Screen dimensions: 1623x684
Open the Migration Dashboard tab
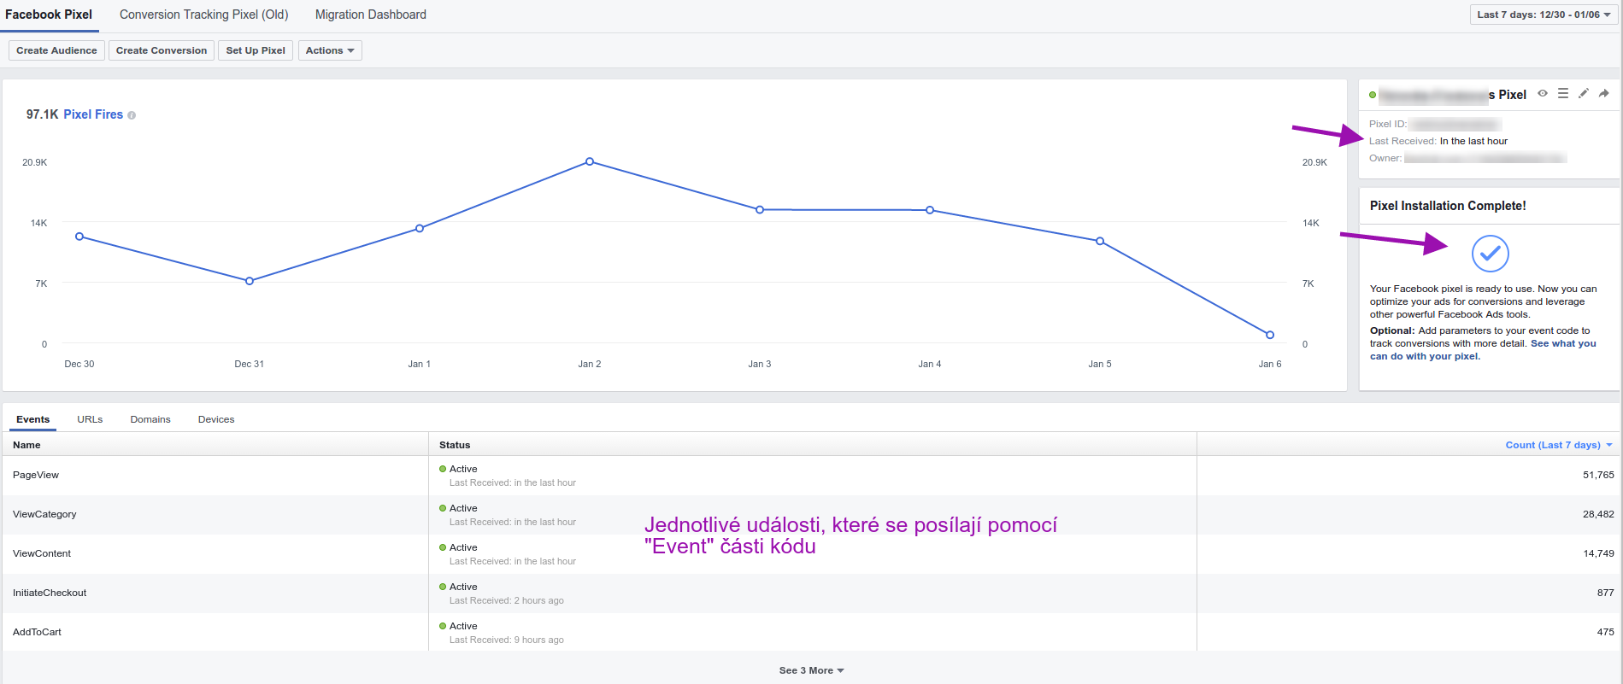[x=371, y=15]
